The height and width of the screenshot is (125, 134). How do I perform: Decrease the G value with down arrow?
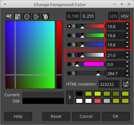pos(127,38)
